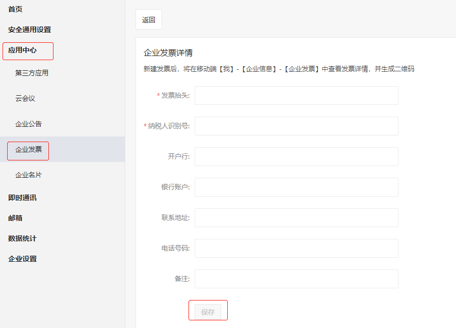456x328 pixels.
Task: Expand the 应用中心 sidebar section
Action: 22,50
